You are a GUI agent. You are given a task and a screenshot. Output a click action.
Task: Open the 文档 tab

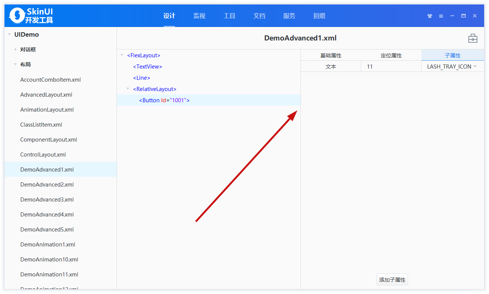point(259,16)
